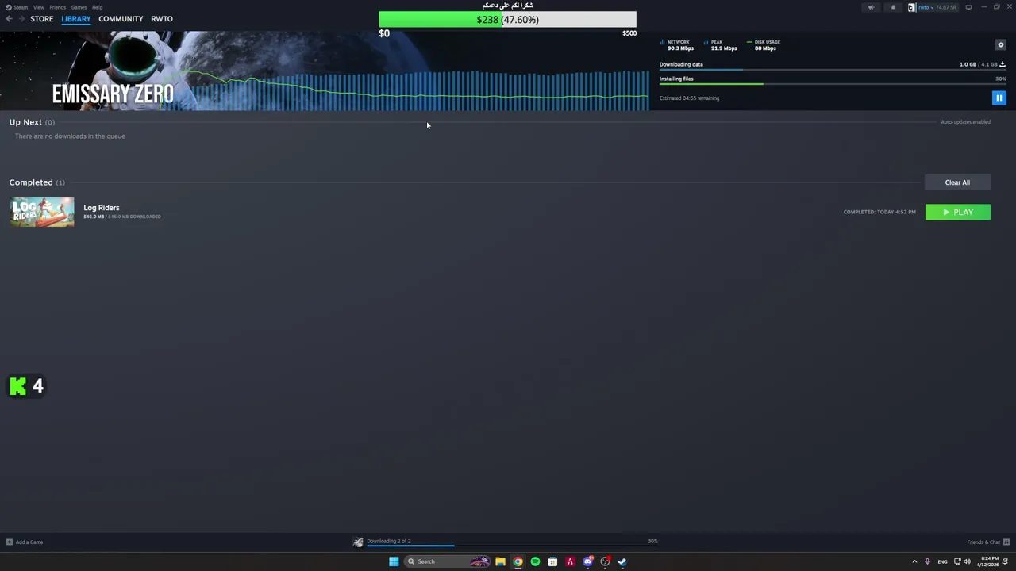The image size is (1016, 571).
Task: Switch ENG input language
Action: (942, 561)
